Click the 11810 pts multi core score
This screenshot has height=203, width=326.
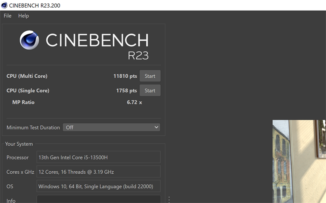tap(125, 76)
